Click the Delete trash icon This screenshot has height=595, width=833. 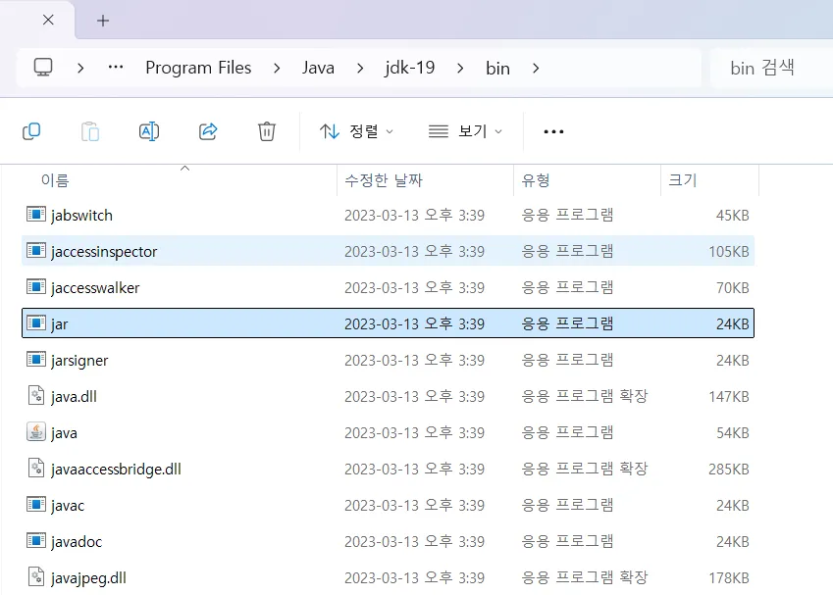click(x=267, y=131)
